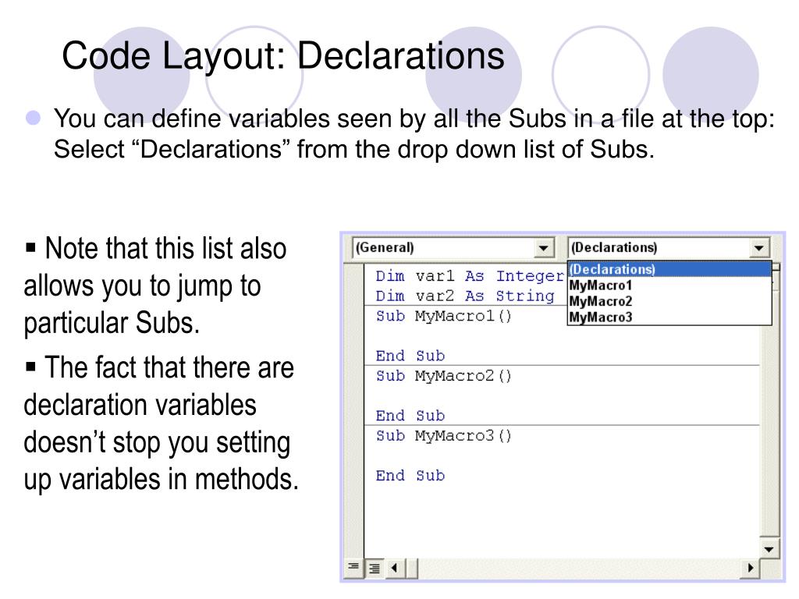The height and width of the screenshot is (599, 799).
Task: Click 'End Sub' below MyMacro1
Action: point(410,356)
